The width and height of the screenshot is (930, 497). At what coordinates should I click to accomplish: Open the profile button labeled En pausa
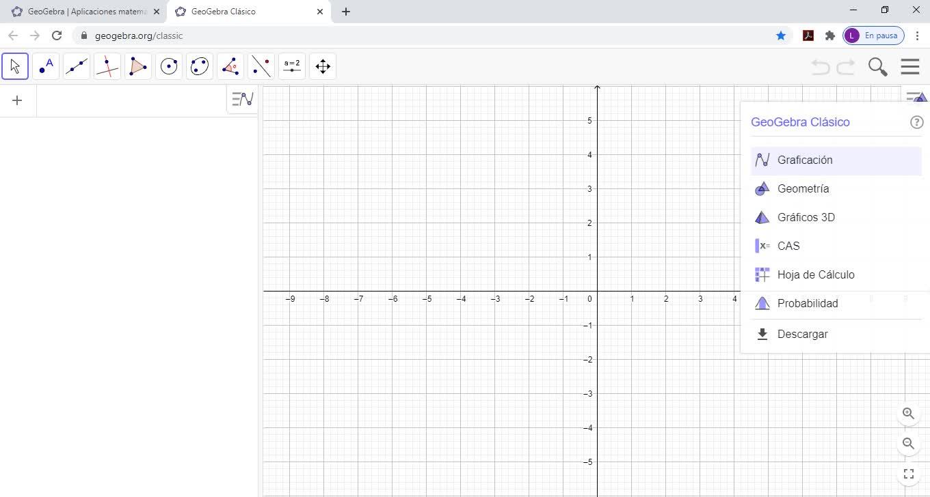(x=873, y=35)
